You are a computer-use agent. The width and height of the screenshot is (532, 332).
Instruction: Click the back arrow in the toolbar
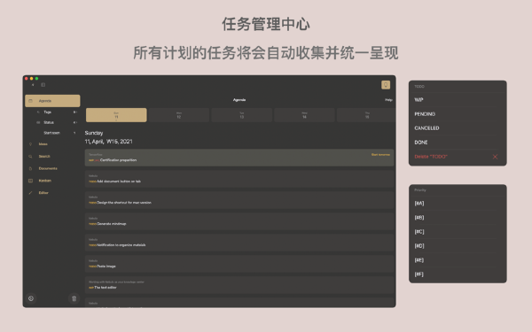click(x=33, y=85)
